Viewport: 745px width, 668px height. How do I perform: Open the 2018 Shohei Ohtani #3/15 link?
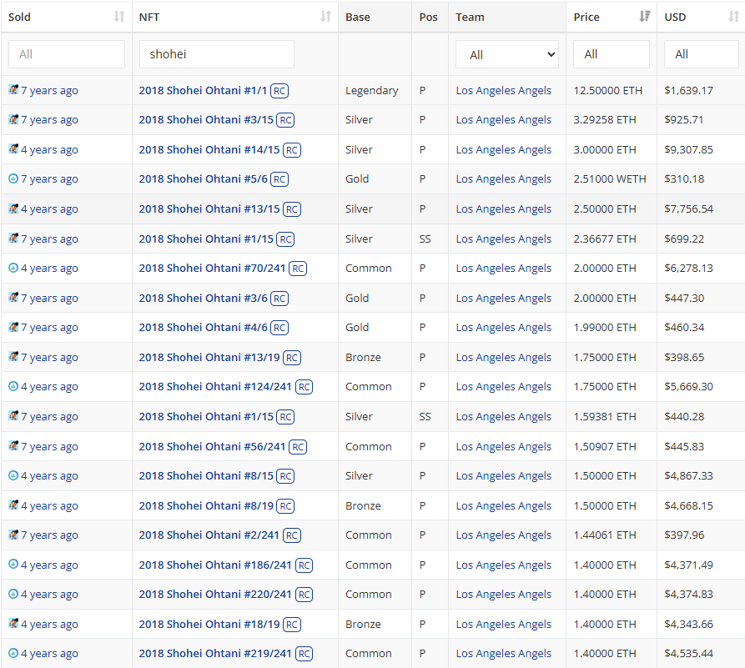[x=206, y=119]
